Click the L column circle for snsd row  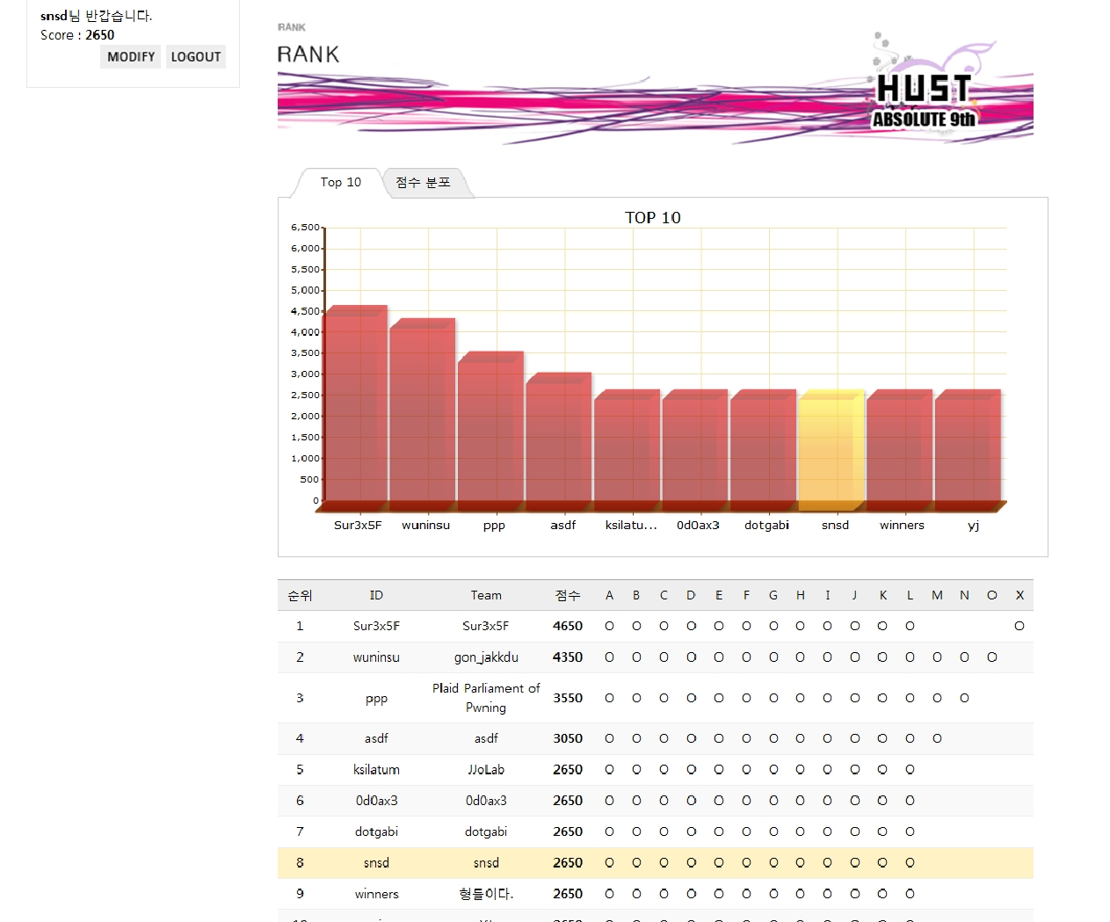(x=910, y=863)
